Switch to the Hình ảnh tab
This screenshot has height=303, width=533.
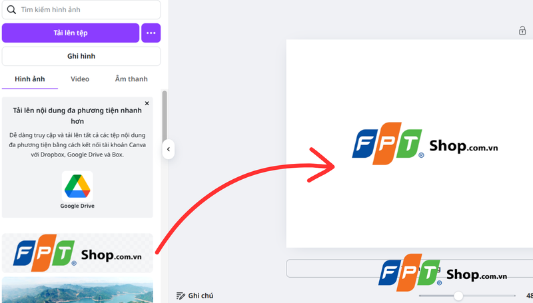[30, 79]
